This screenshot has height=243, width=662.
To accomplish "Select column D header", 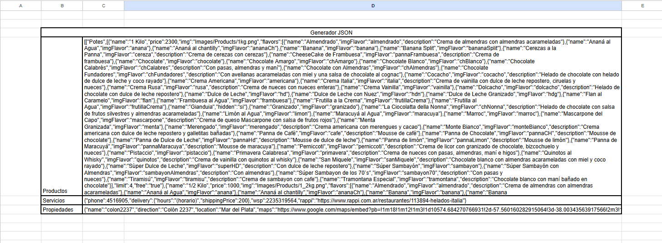I will [373, 5].
